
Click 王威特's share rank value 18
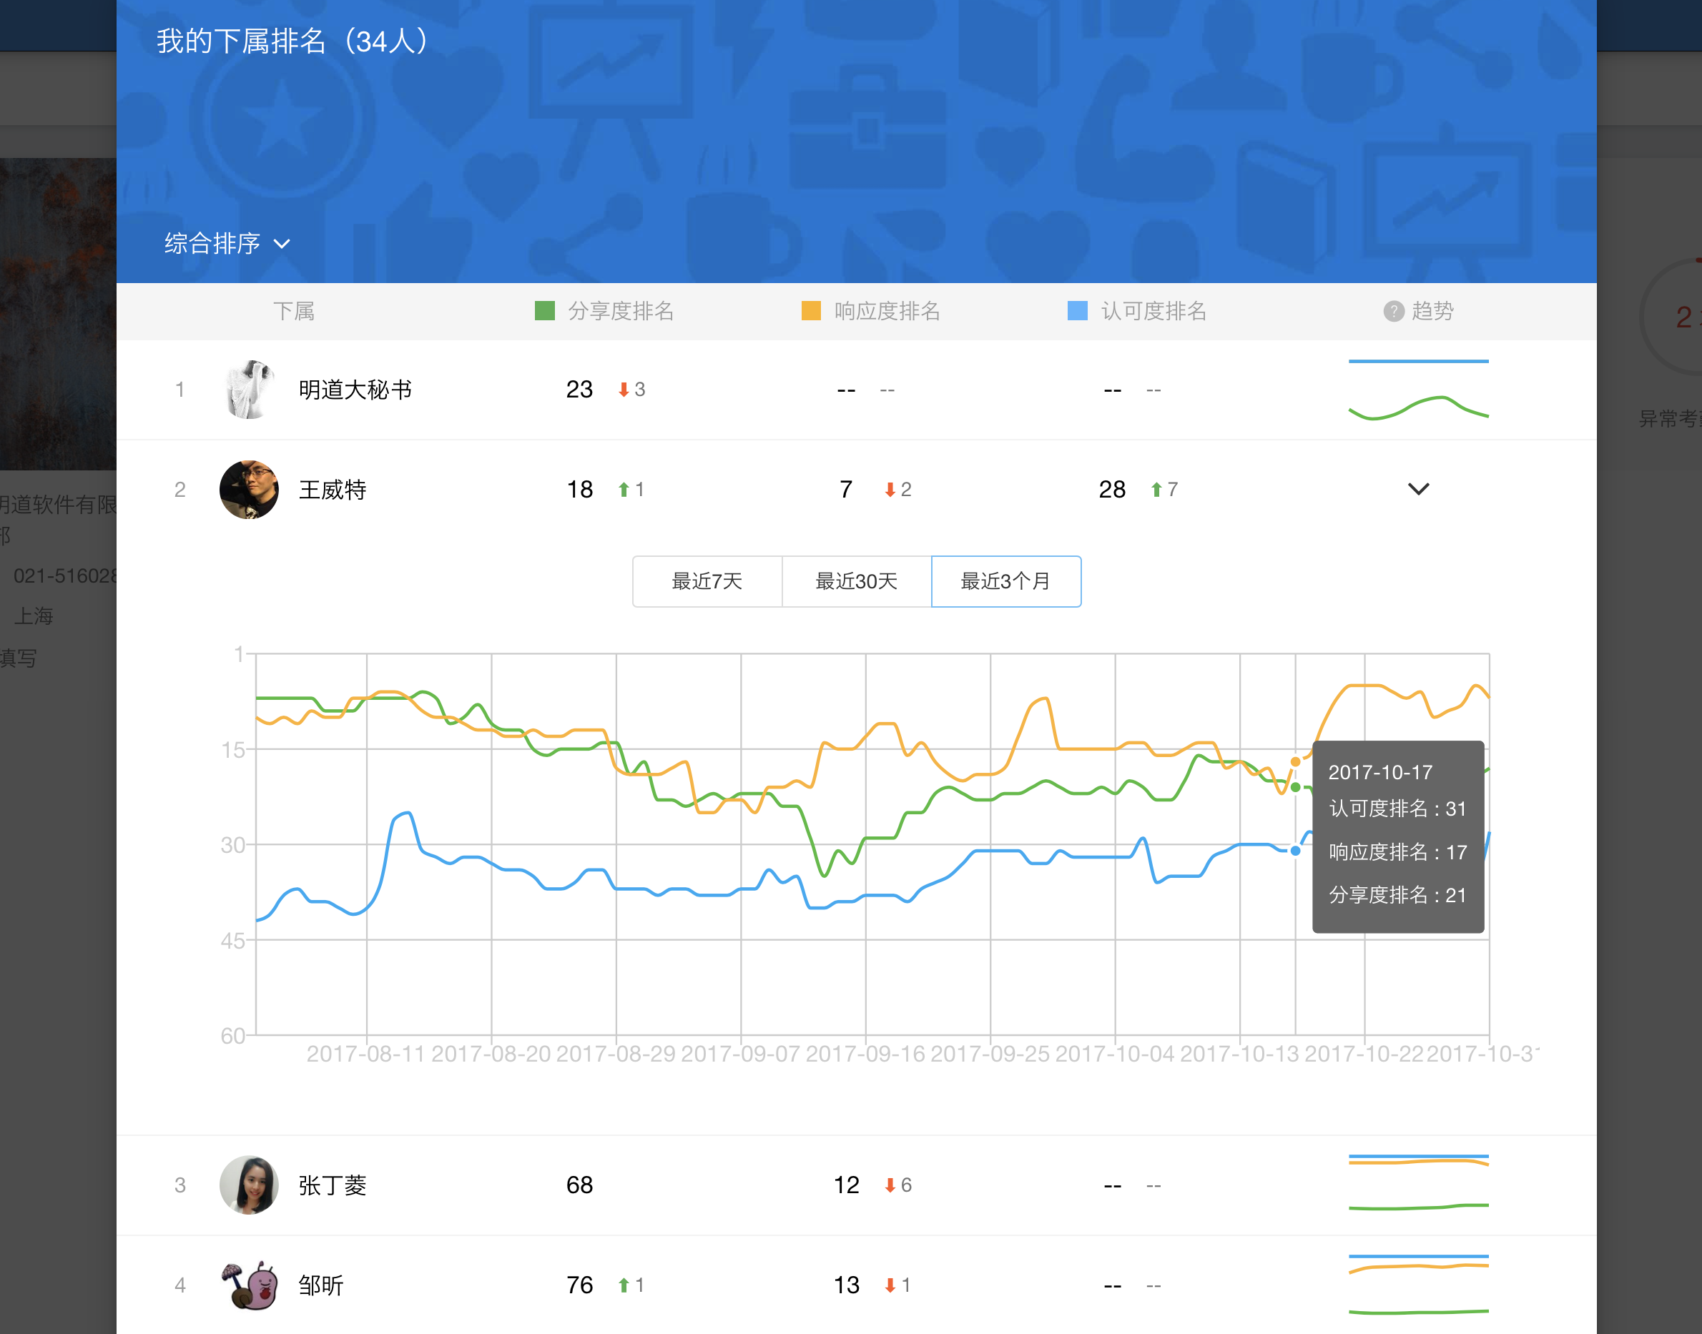(579, 490)
